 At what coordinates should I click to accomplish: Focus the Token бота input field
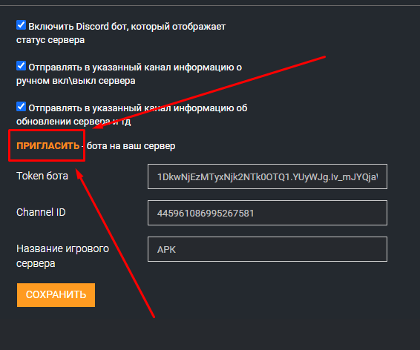tap(267, 176)
